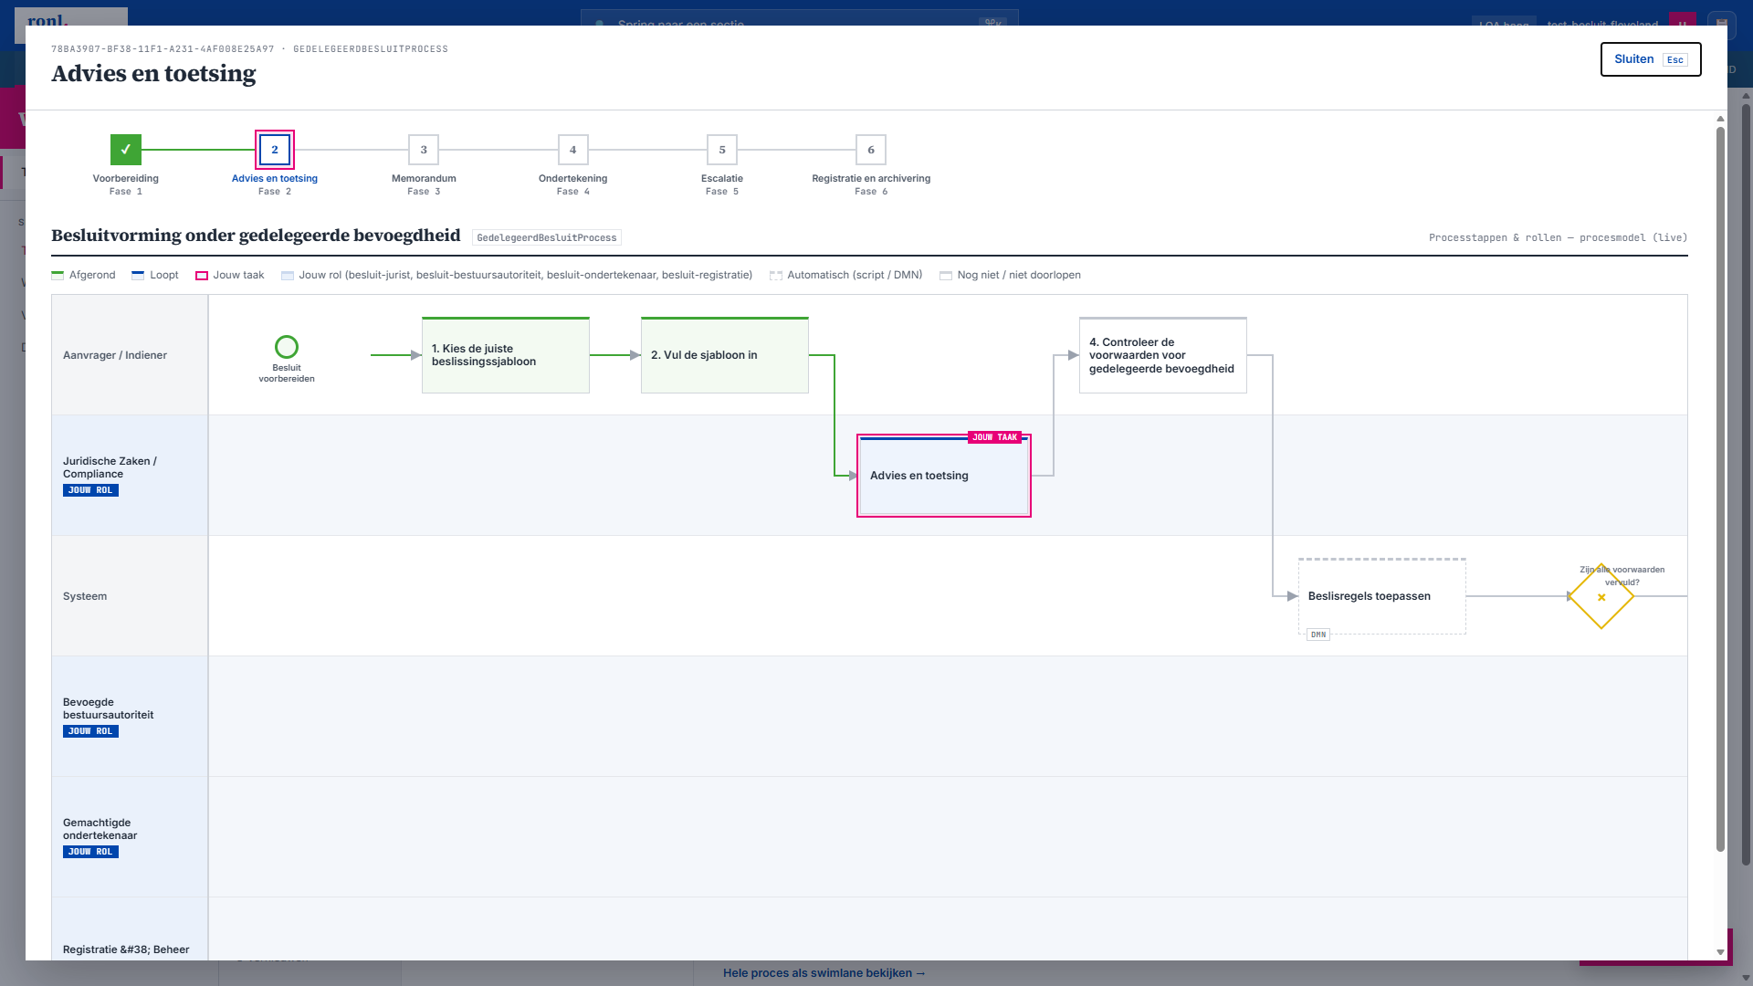Click JOUW ROL badge under Bevoegde bestuursautoriteit

90,731
